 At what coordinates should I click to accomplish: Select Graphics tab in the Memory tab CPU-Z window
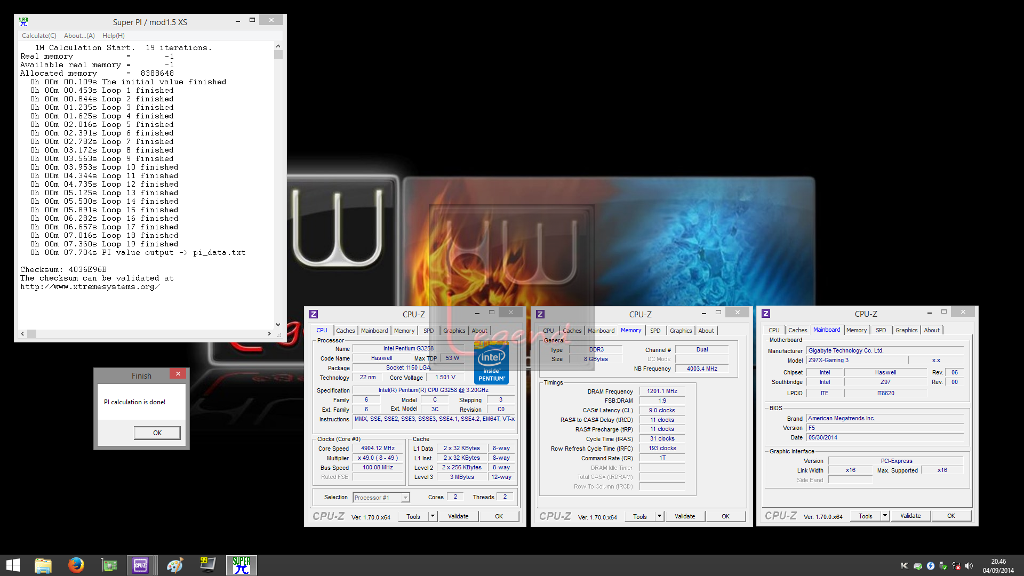(x=681, y=331)
